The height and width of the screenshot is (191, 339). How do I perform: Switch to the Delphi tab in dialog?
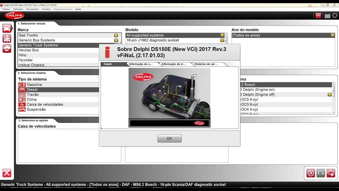[x=113, y=64]
